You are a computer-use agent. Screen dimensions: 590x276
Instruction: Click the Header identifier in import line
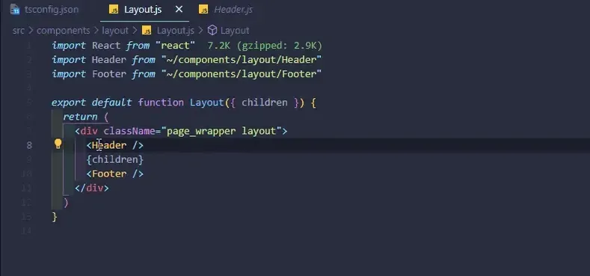[109, 60]
